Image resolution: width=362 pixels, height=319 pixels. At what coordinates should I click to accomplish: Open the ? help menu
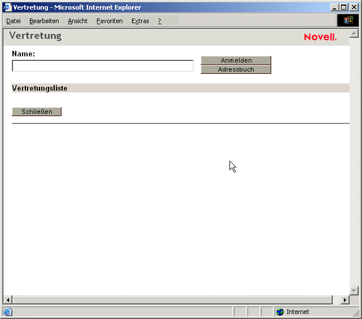tap(160, 21)
